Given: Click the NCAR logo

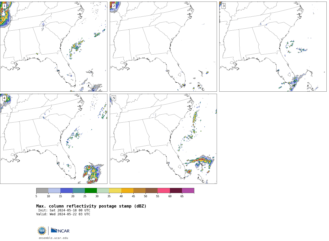Looking at the screenshot, I should [60, 230].
